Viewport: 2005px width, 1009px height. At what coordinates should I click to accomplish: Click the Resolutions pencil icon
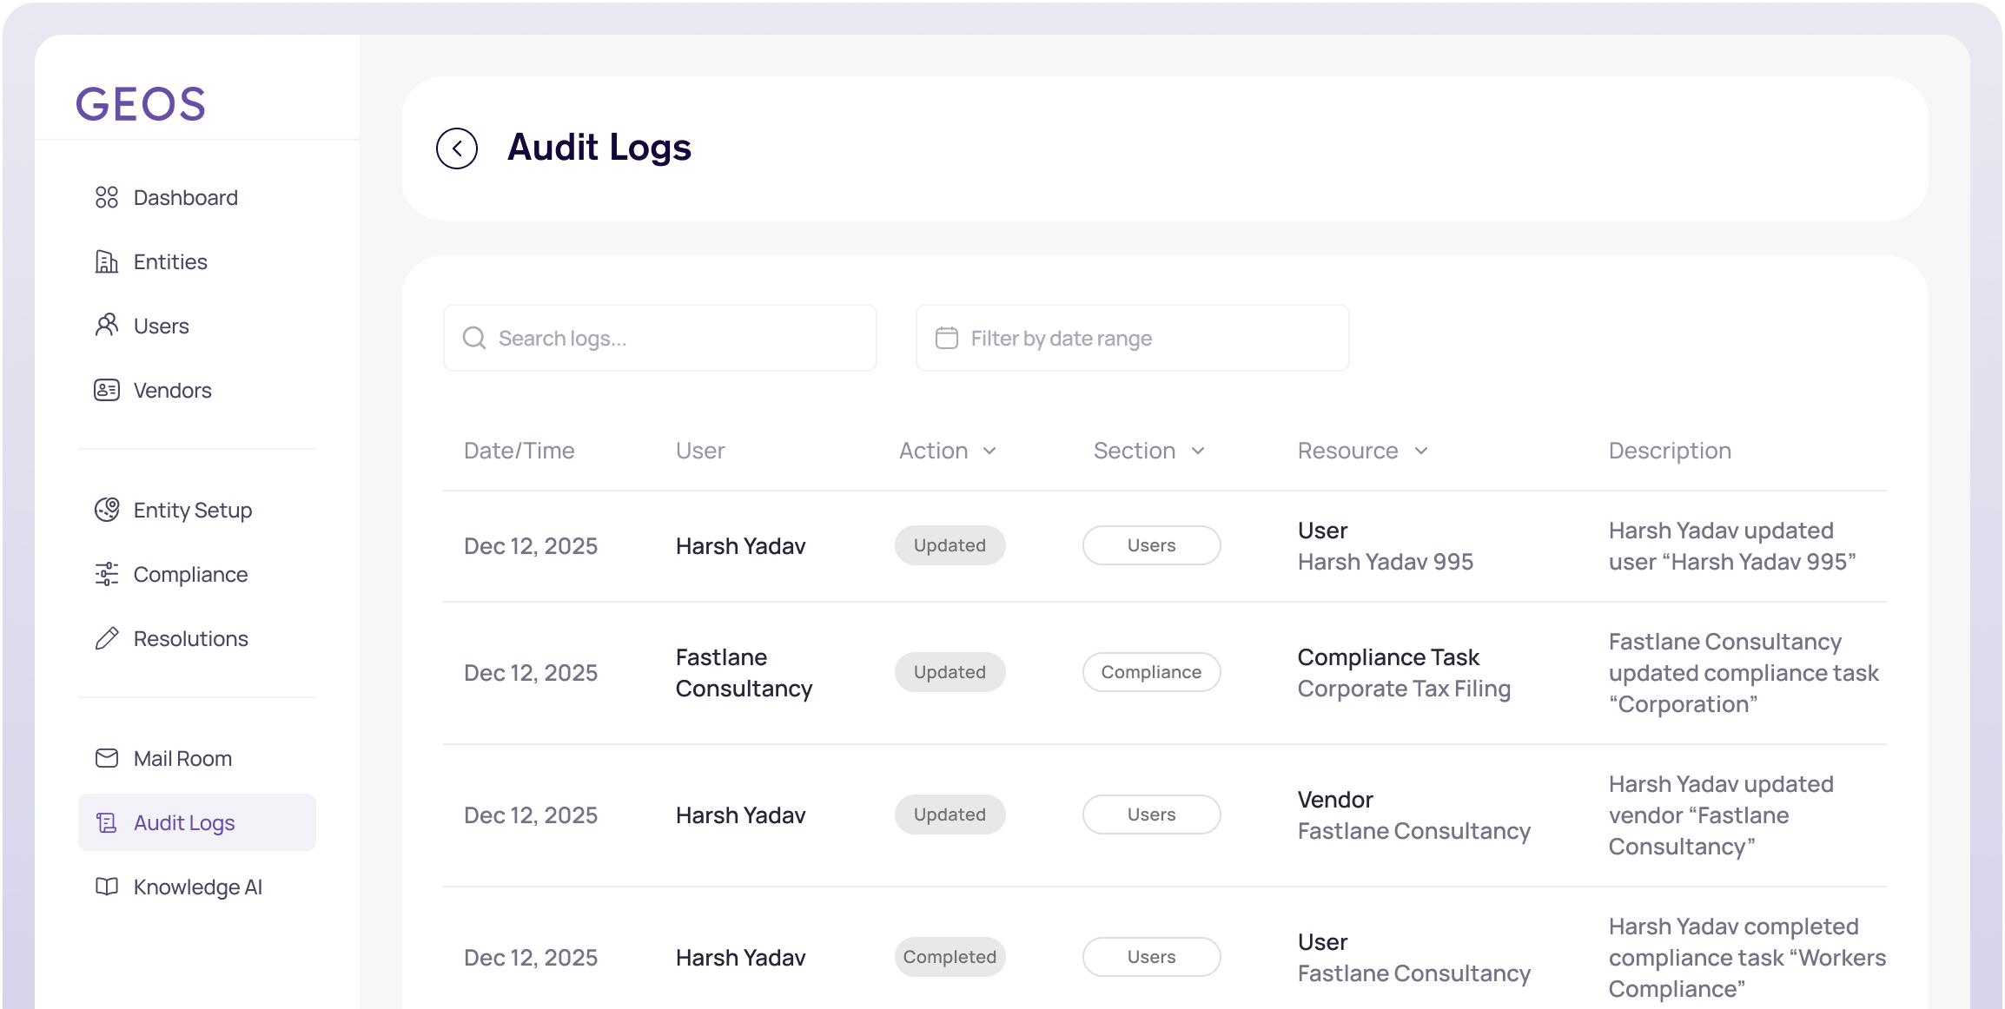(107, 638)
